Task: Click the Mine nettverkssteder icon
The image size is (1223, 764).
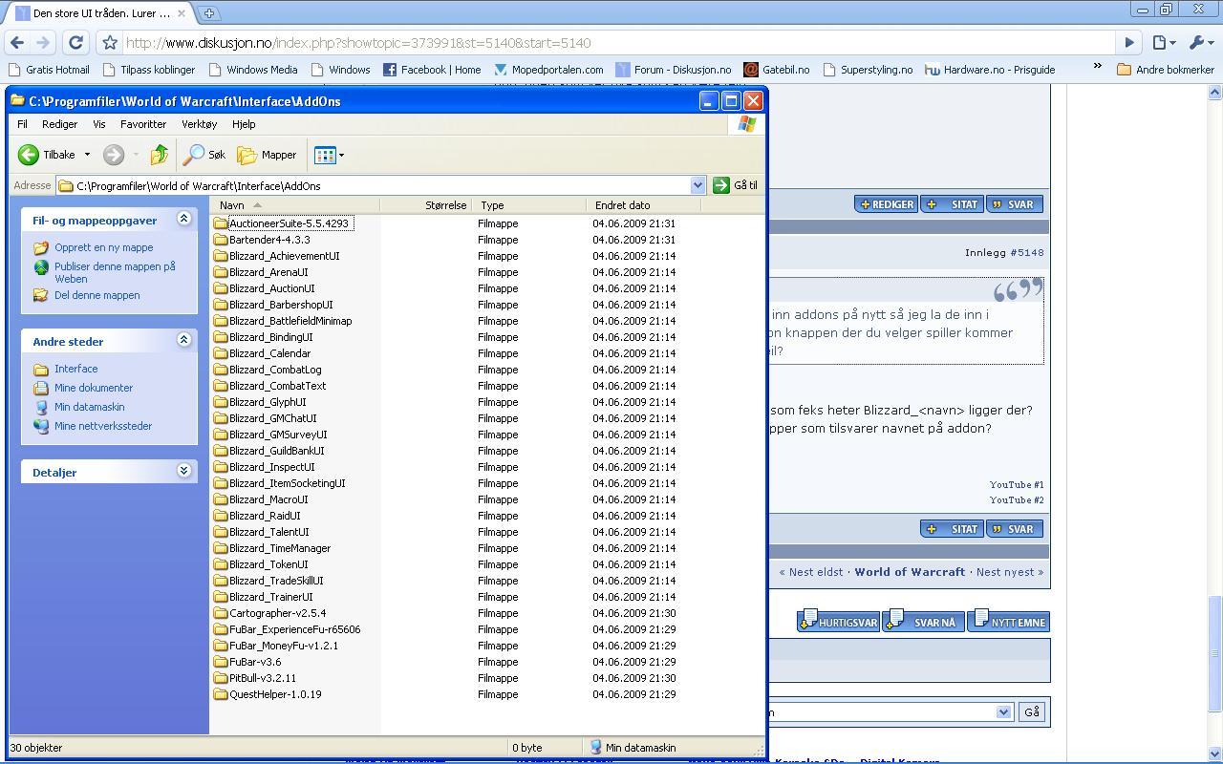Action: [x=41, y=426]
